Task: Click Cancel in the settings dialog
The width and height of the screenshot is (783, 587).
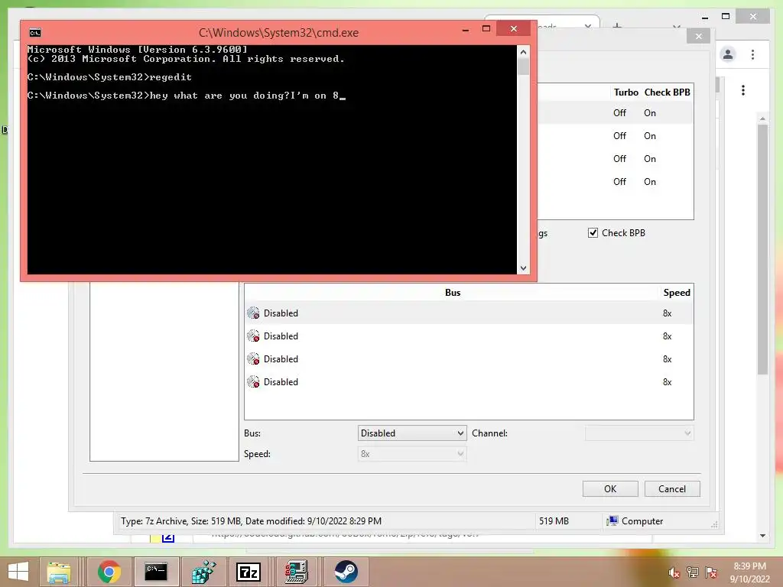Action: click(672, 488)
